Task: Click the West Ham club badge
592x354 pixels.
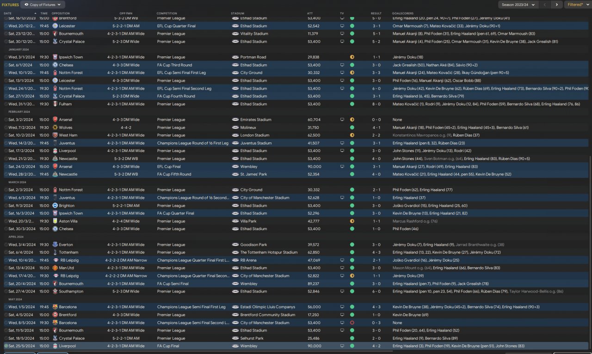Action: 55,135
